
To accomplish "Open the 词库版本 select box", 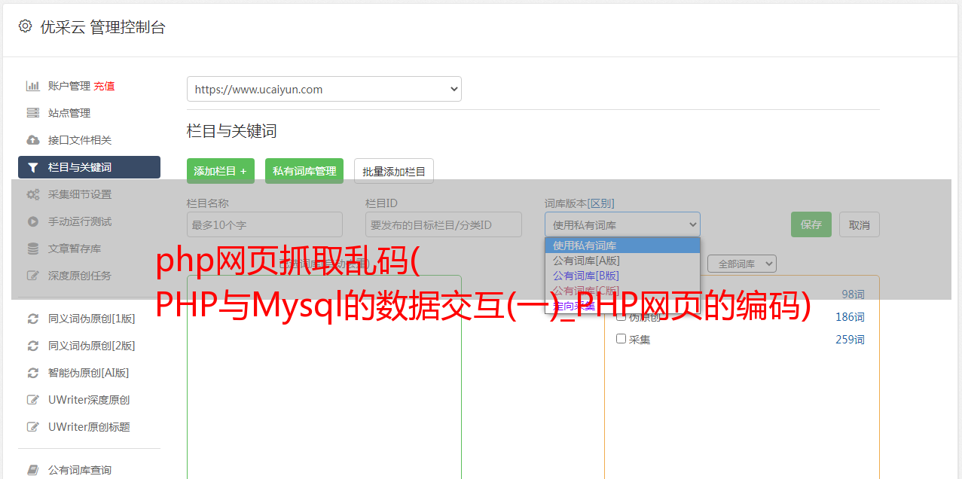I will tap(622, 224).
